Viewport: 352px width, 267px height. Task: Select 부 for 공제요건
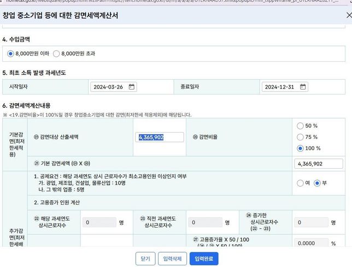click(x=316, y=183)
